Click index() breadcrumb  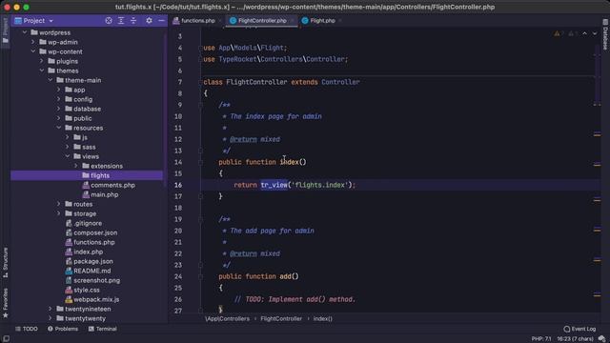point(323,318)
